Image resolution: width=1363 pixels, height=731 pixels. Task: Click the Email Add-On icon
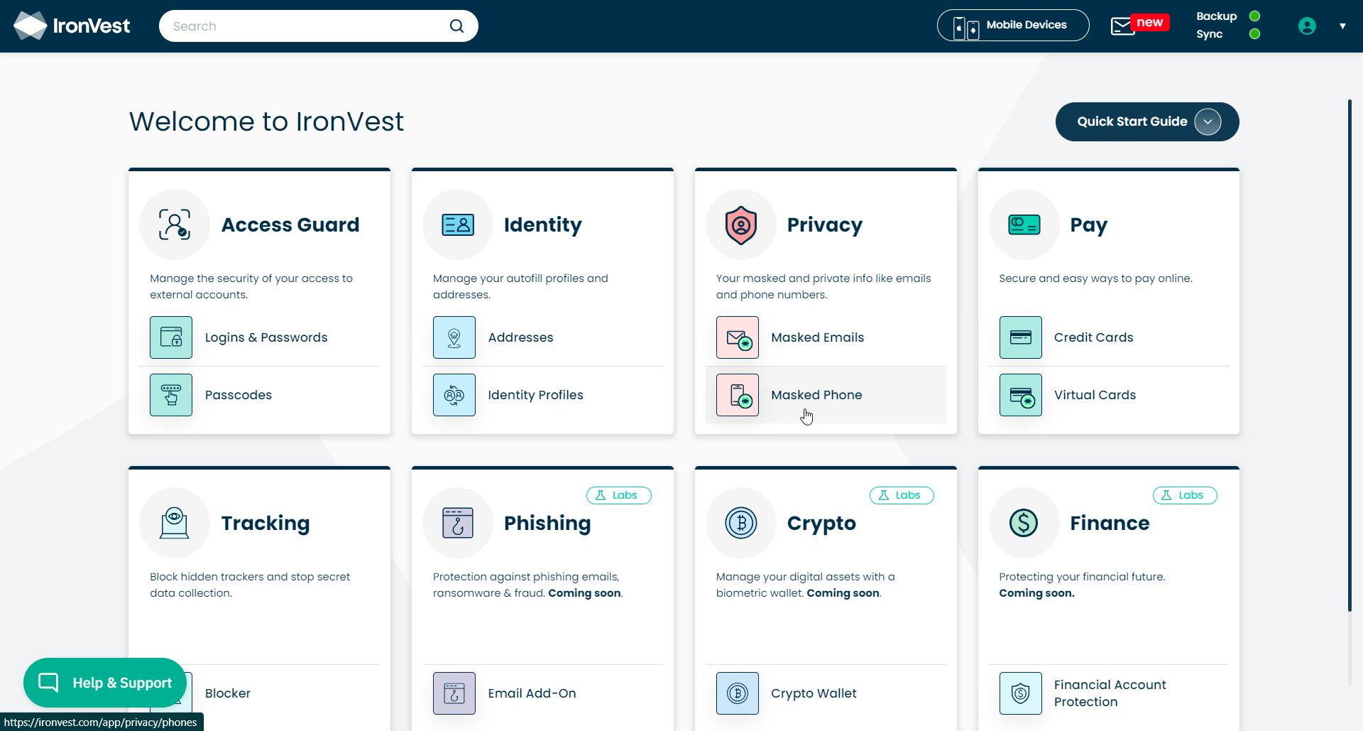pyautogui.click(x=454, y=693)
